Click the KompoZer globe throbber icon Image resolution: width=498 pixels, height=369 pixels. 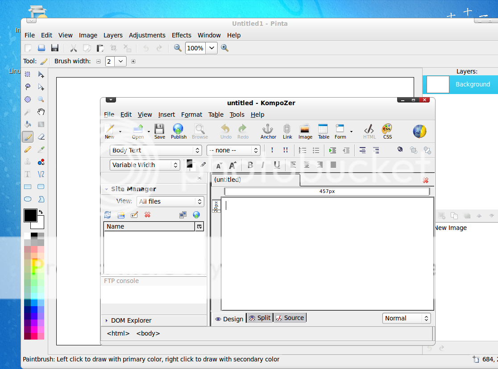click(419, 131)
